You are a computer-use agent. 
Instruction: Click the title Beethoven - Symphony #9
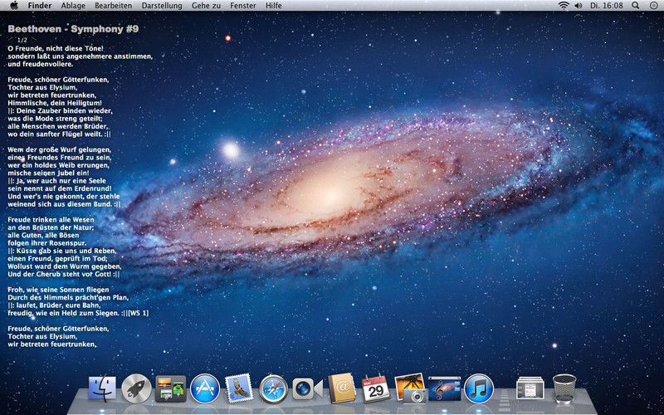pos(73,29)
